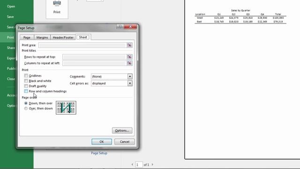Viewport: 300px width, 169px height.
Task: Click the West row label in preview
Action: tap(200, 18)
